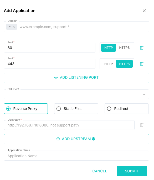Click the plus icon in Add Upstream
This screenshot has width=154, height=180.
(x=58, y=139)
